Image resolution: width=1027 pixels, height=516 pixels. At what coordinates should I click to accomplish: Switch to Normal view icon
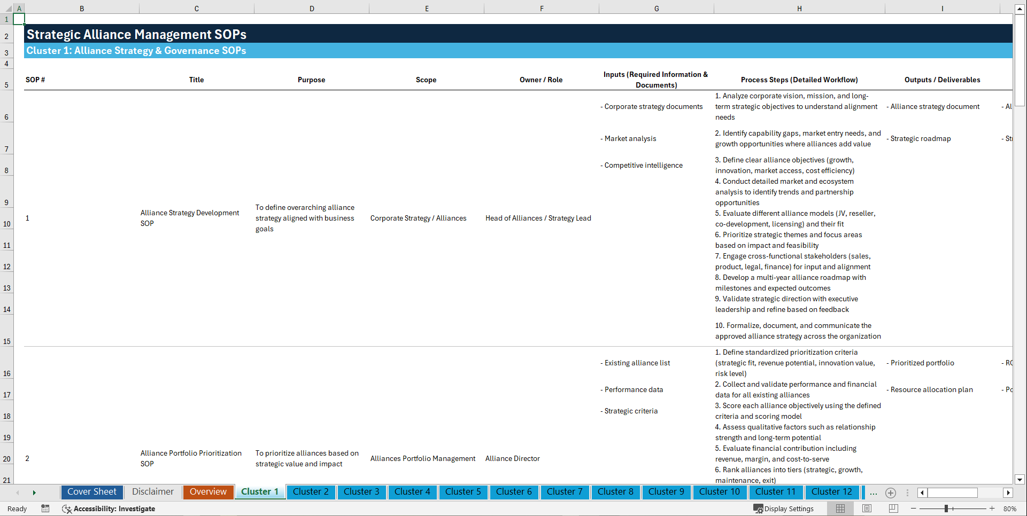coord(840,509)
